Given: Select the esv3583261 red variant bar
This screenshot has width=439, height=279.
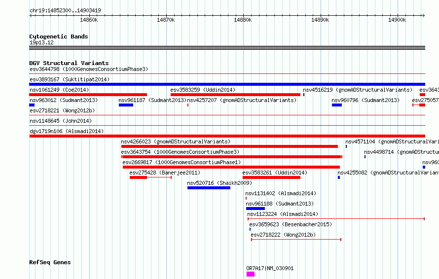Looking at the screenshot, I should 271,177.
